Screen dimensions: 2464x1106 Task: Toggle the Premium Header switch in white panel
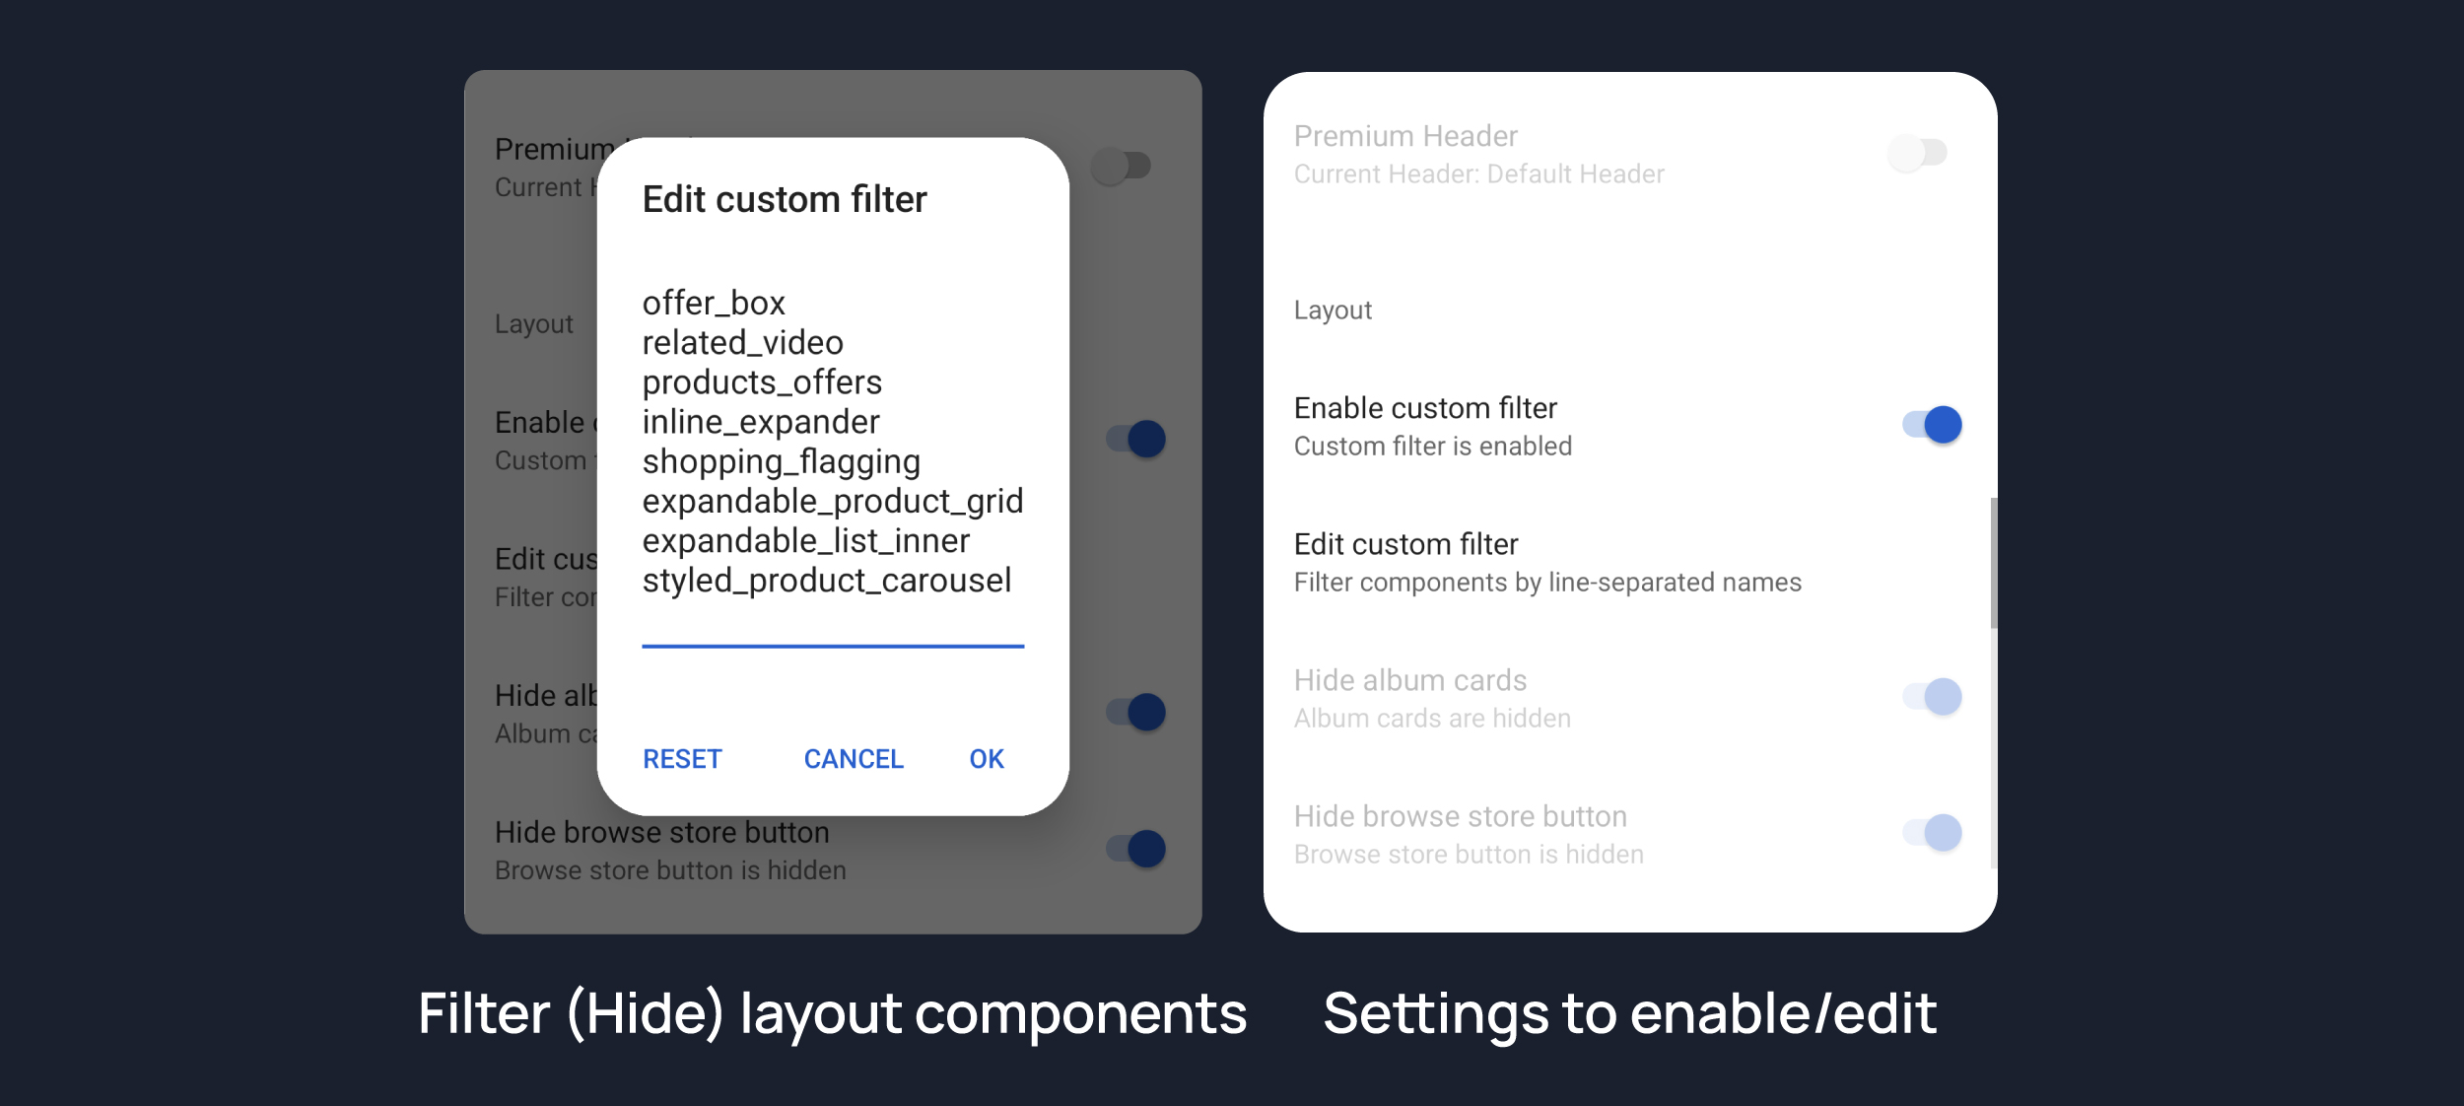pos(1917,153)
